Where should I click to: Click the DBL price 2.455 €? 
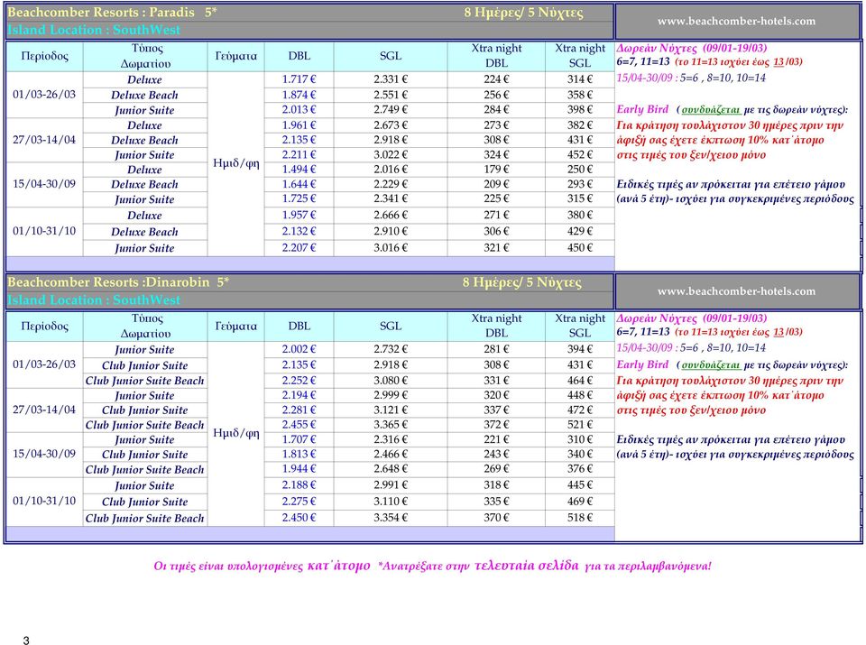pos(299,425)
